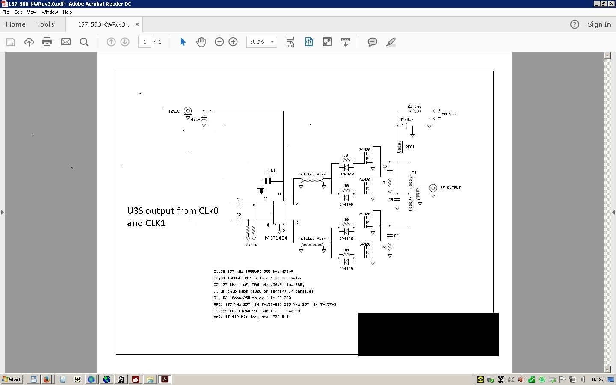Click the scrolling page display icon
Screen dimensions: 616x385
pyautogui.click(x=290, y=42)
